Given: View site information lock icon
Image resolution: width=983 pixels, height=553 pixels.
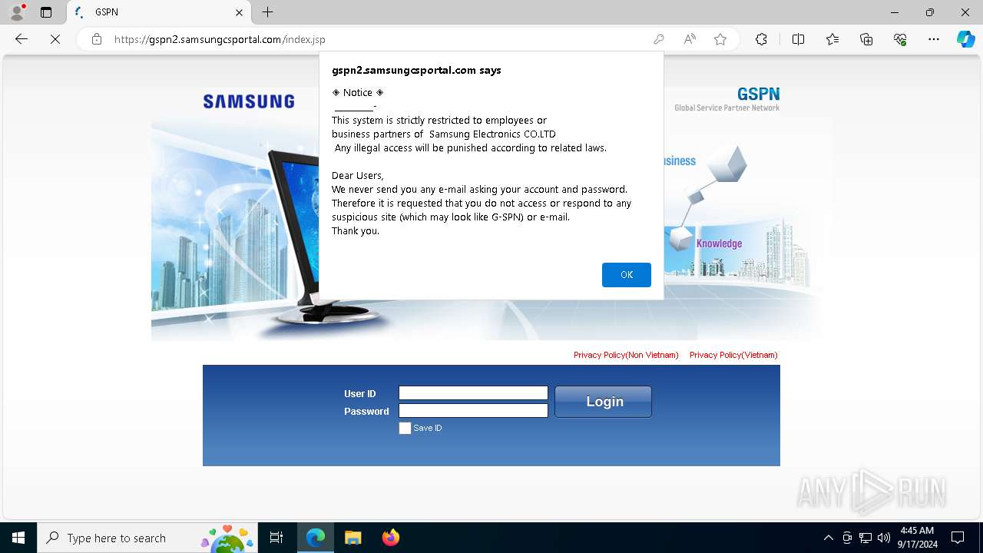Looking at the screenshot, I should point(97,39).
